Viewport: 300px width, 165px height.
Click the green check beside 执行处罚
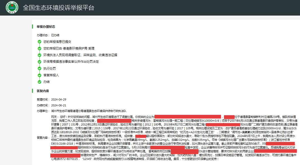[39, 69]
